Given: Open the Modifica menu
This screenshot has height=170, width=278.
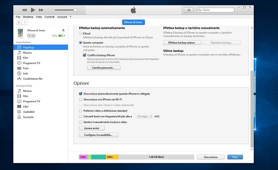Looking at the screenshot, I should pos(28,17).
